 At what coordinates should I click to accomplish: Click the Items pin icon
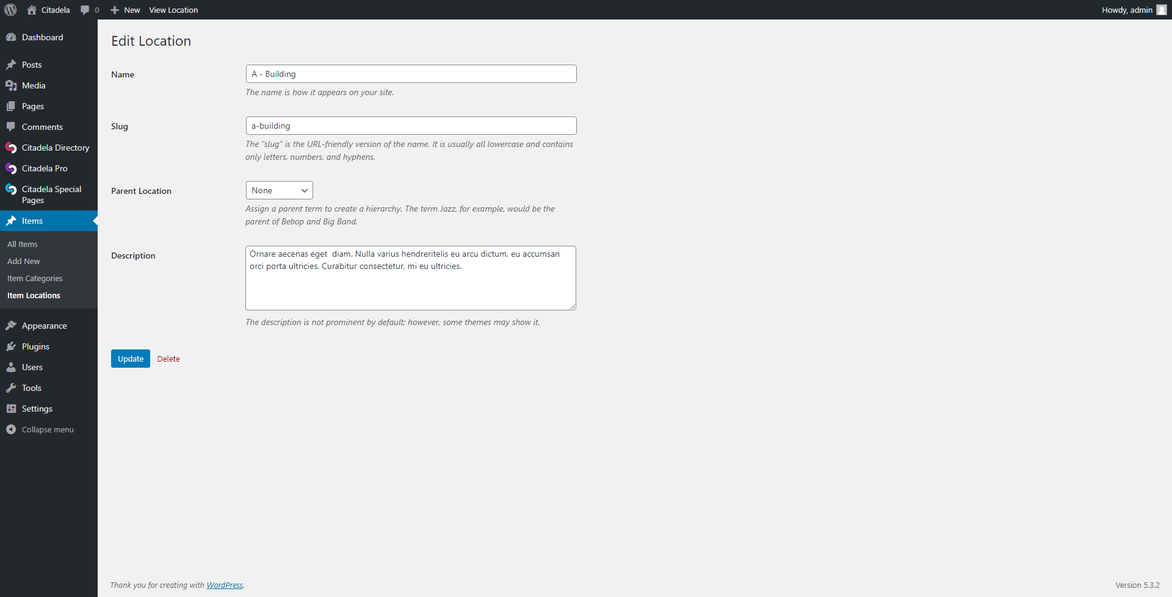[11, 221]
